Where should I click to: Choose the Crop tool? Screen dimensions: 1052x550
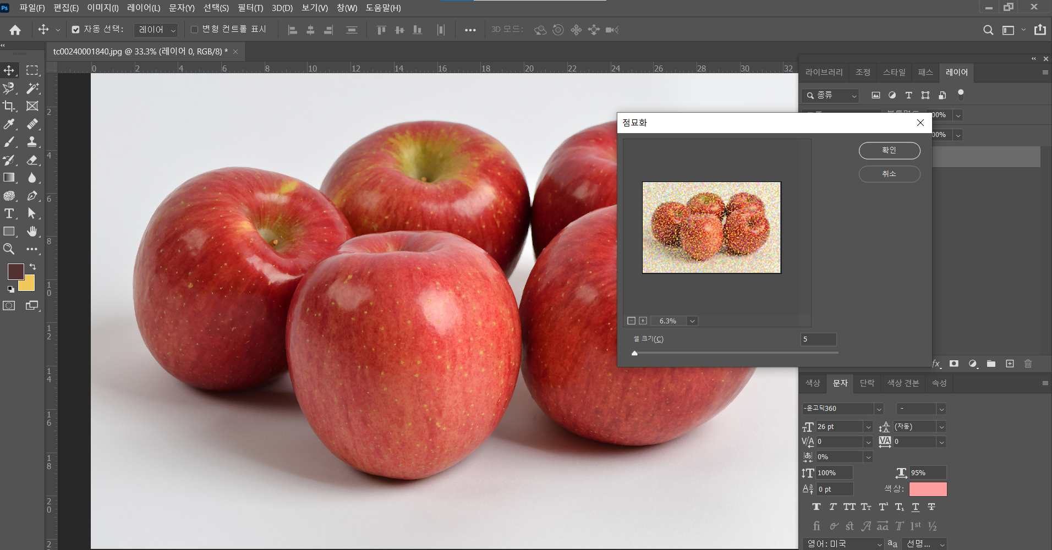(x=9, y=106)
